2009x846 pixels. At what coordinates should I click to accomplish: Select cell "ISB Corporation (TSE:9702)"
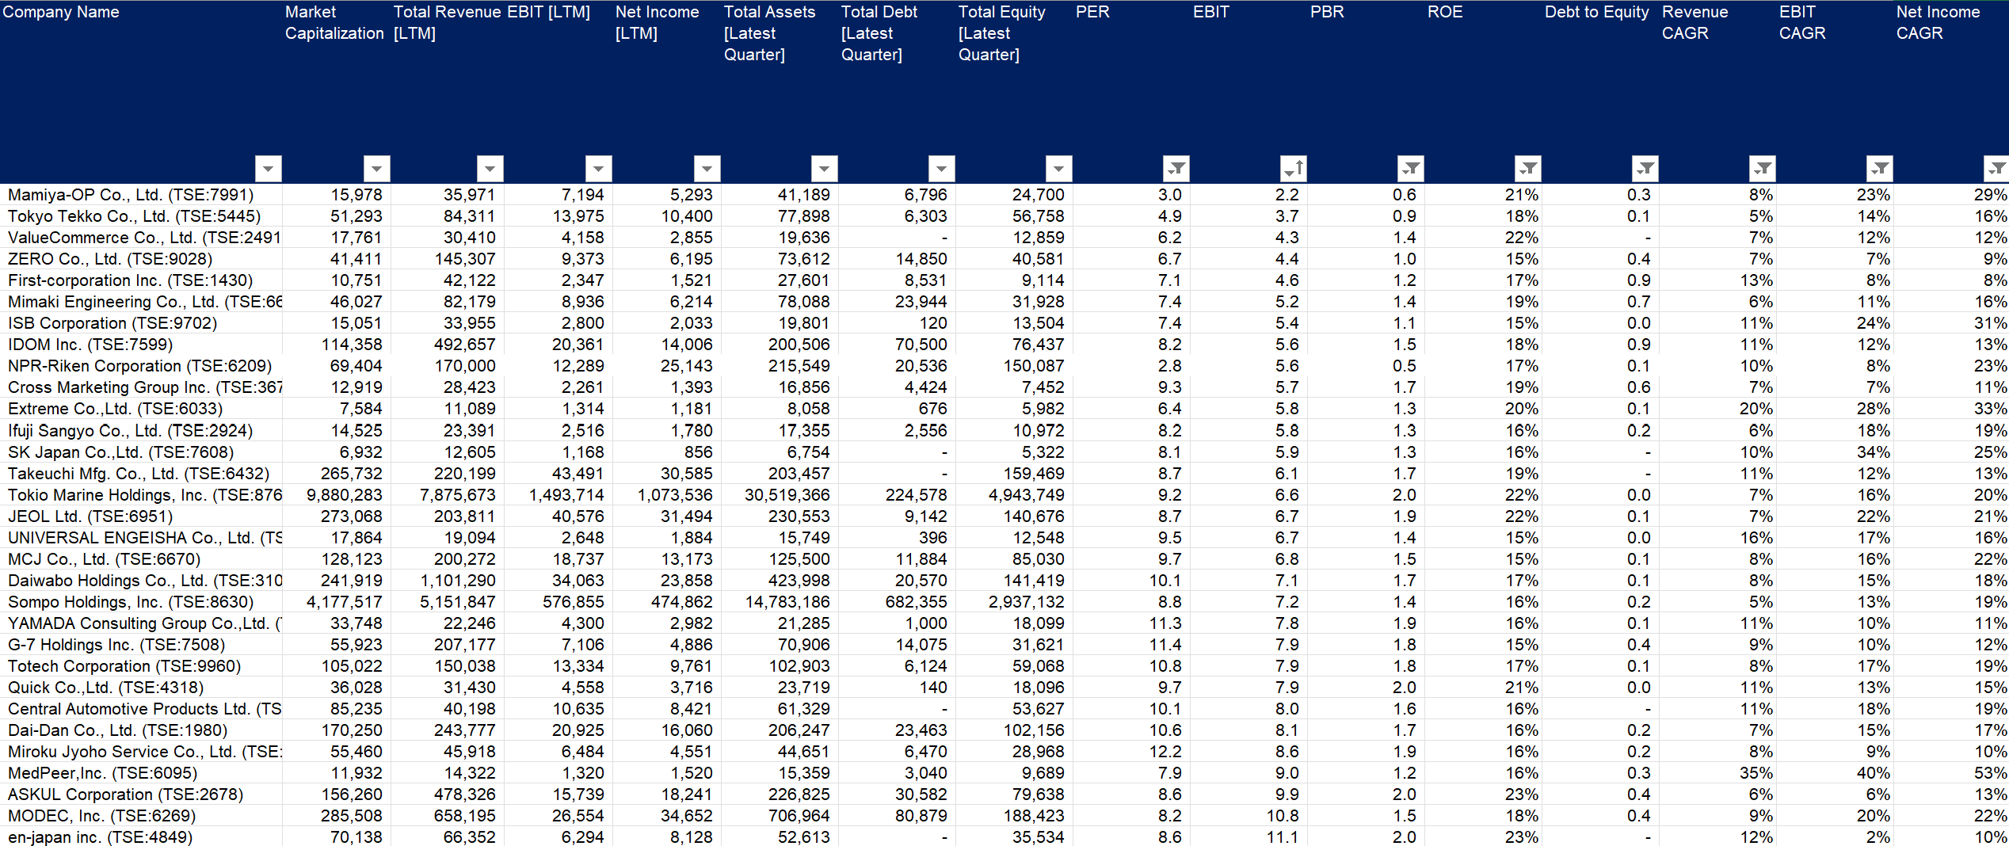point(142,323)
